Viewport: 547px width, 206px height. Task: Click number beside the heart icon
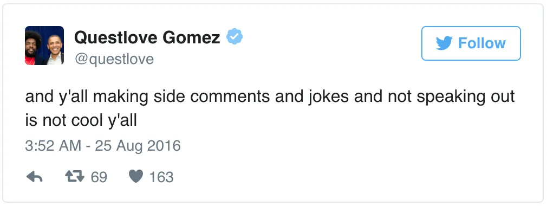[x=161, y=177]
